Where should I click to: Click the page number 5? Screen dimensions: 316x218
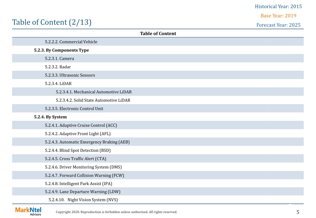pos(298,212)
